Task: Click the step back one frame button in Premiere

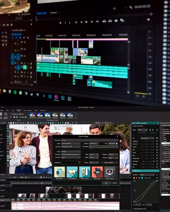Action: (81, 22)
